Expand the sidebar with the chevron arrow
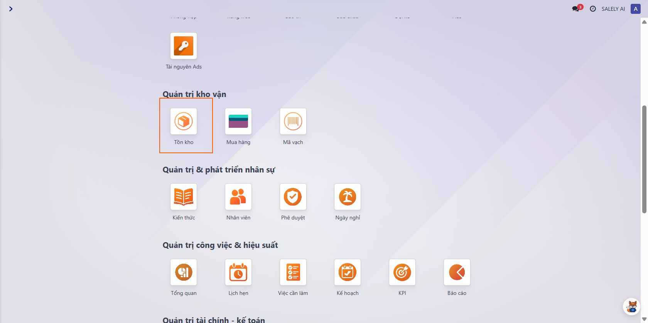Viewport: 648px width, 323px height. [11, 9]
